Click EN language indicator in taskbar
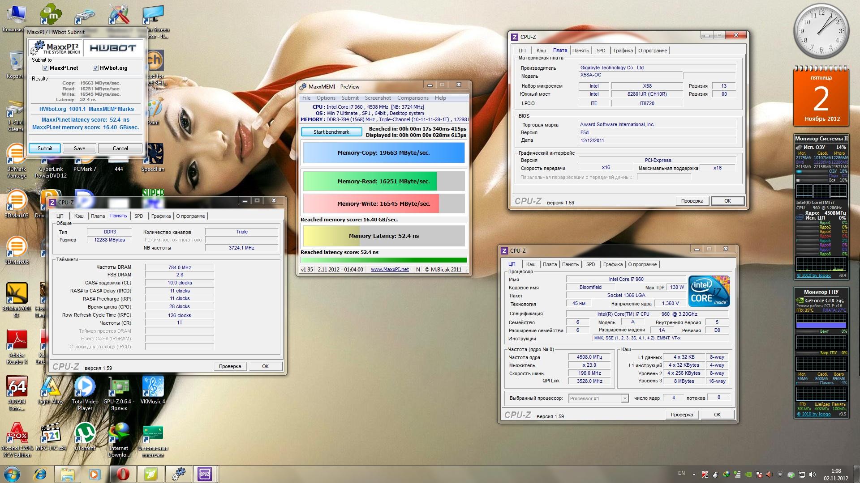 pos(681,473)
